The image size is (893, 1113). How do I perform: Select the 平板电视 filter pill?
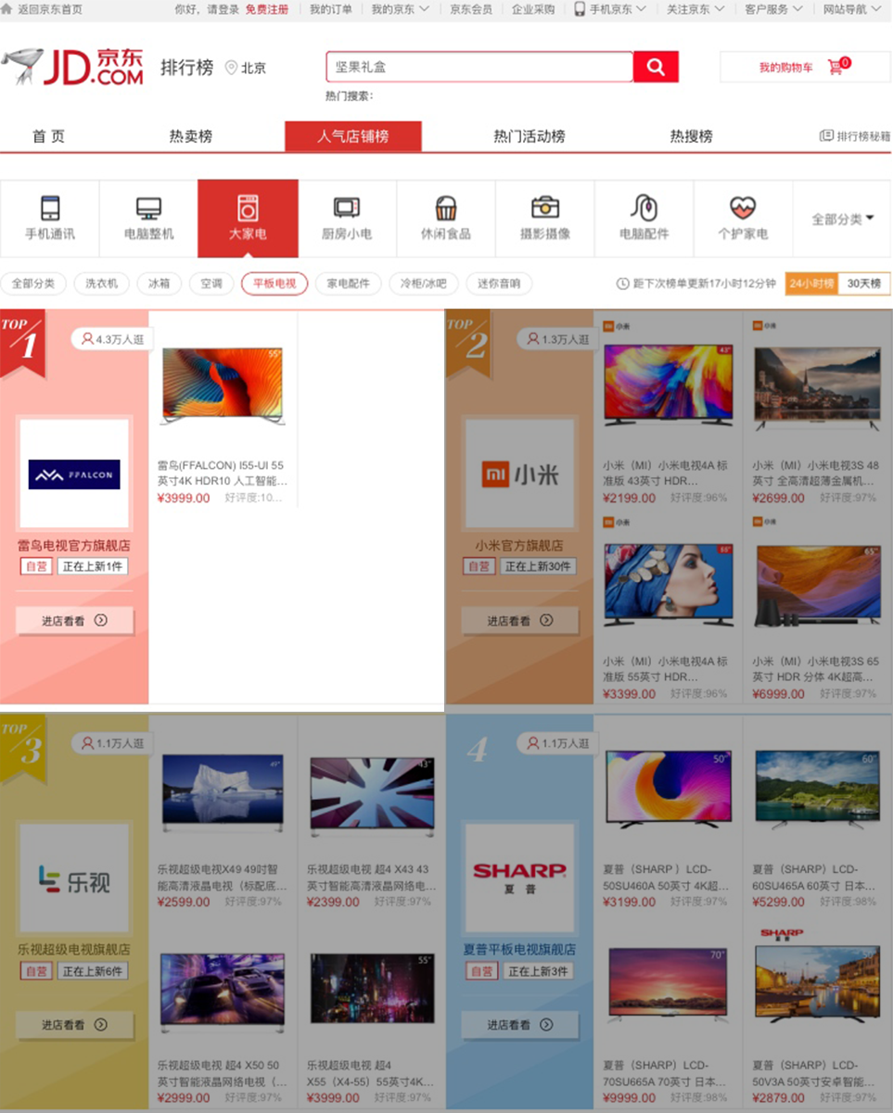click(274, 284)
